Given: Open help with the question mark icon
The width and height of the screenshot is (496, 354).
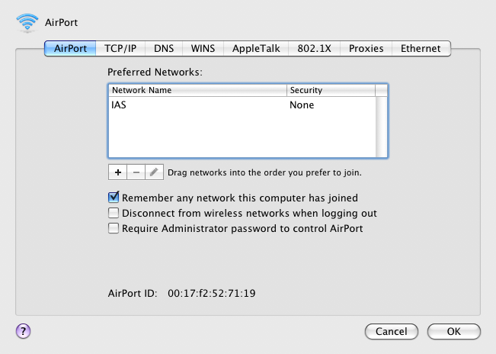Looking at the screenshot, I should pos(23,331).
